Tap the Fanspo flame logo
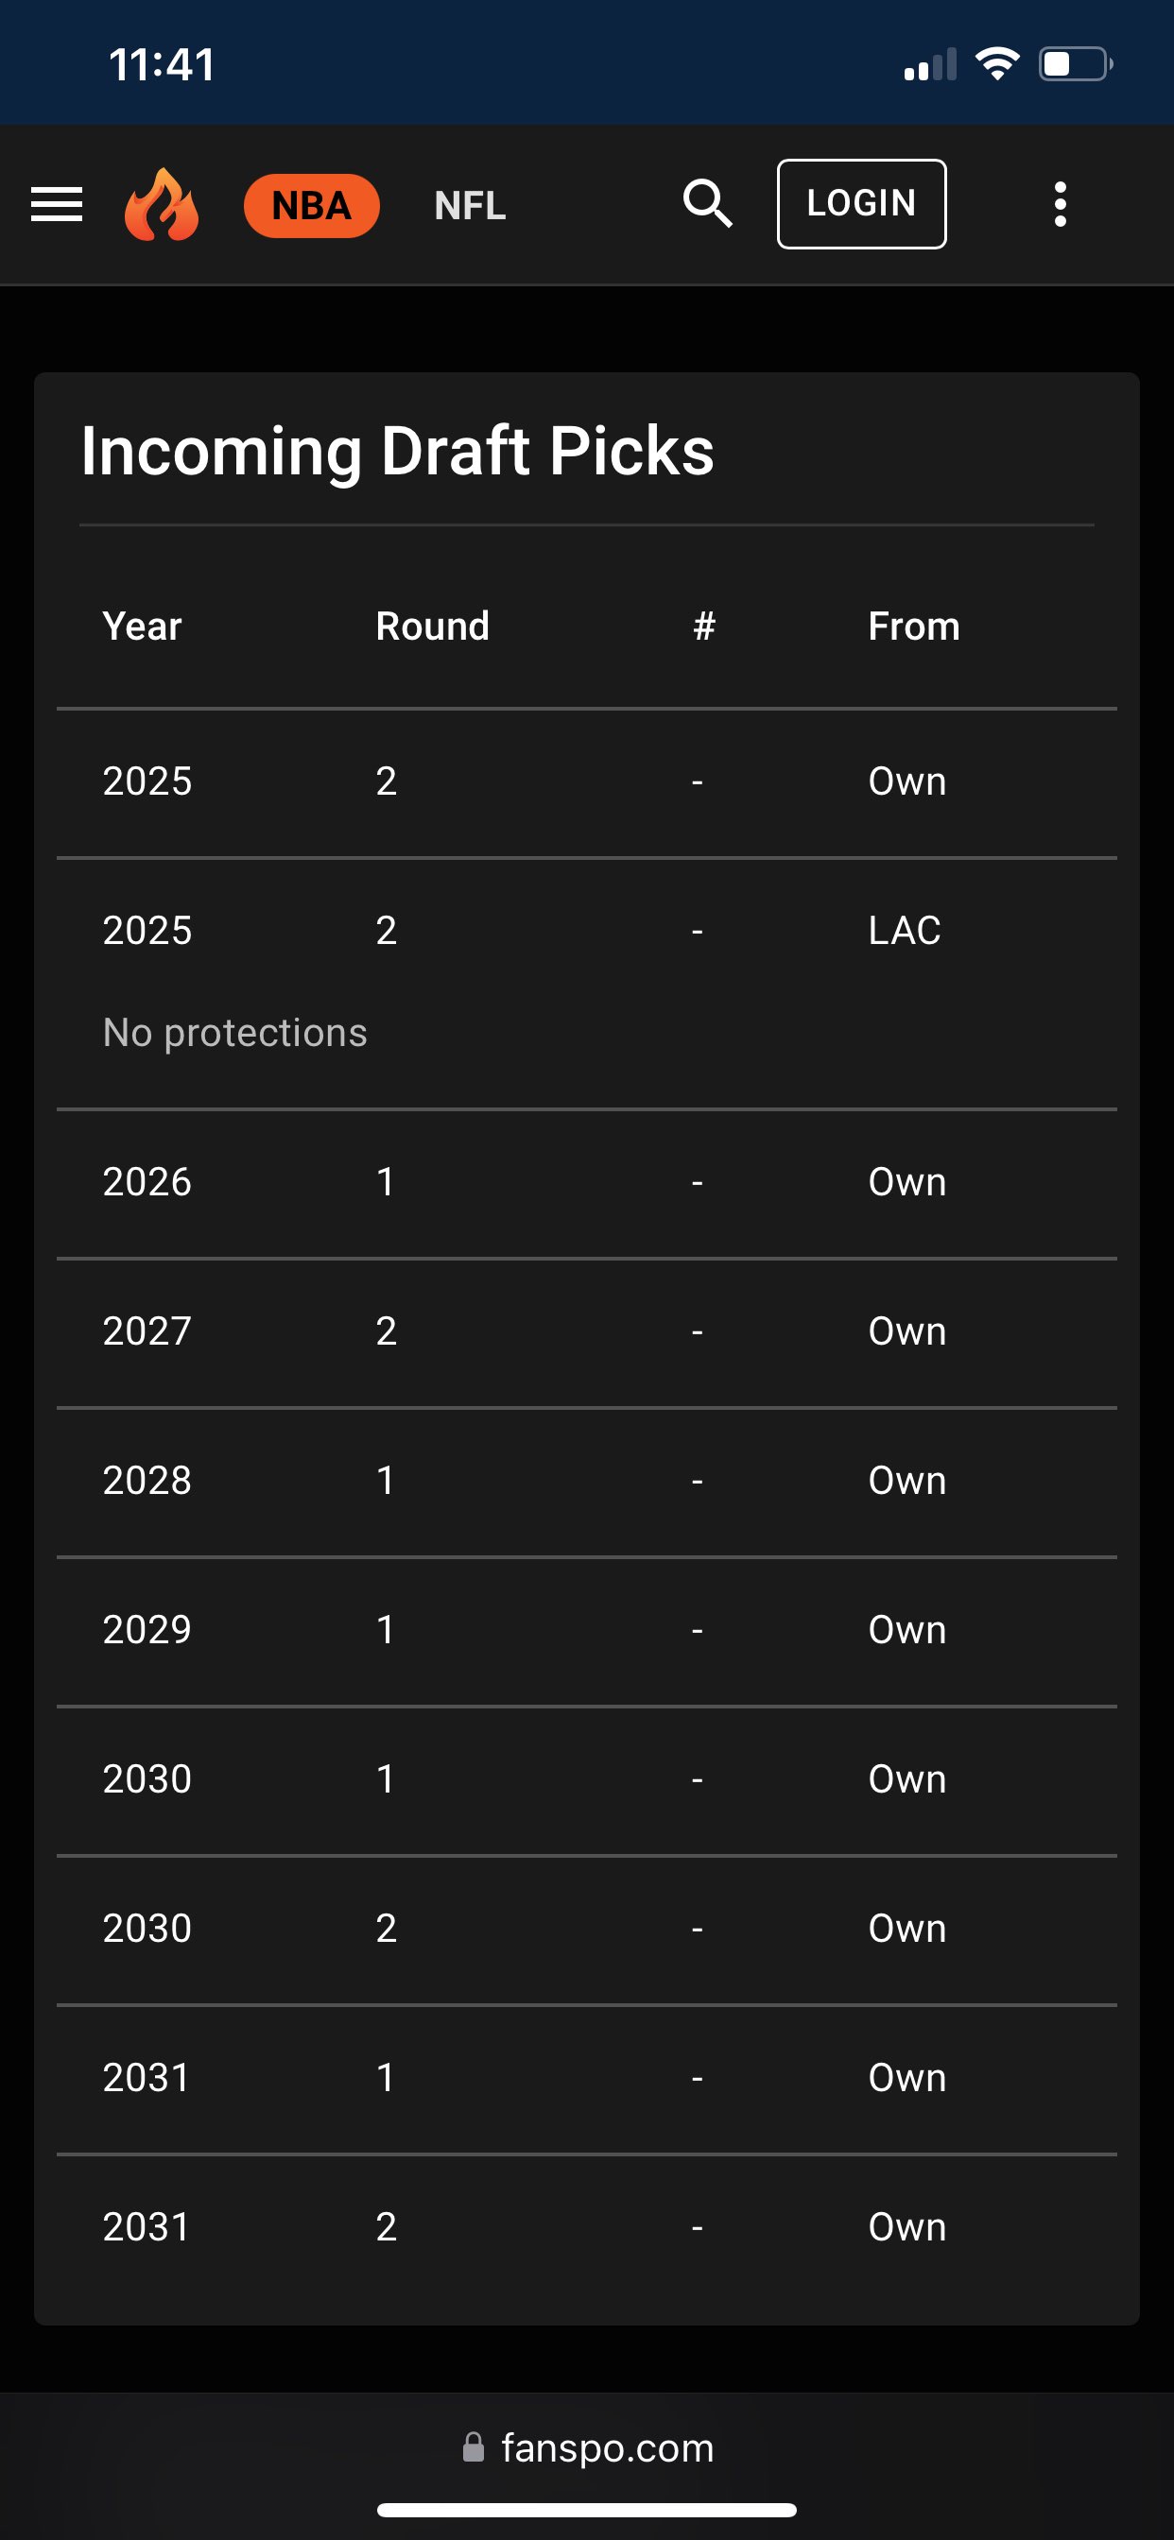 point(162,204)
